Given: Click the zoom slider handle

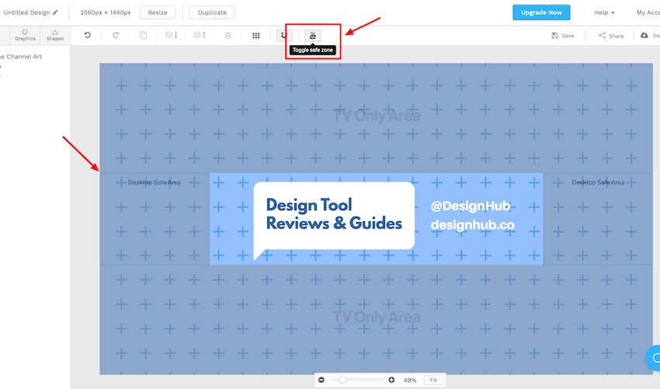Looking at the screenshot, I should (342, 380).
